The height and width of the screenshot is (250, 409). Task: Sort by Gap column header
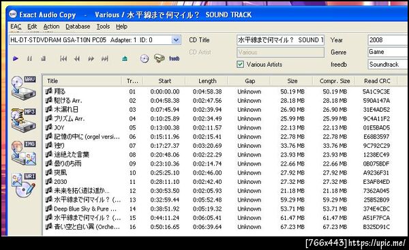tap(249, 81)
